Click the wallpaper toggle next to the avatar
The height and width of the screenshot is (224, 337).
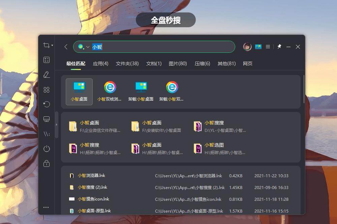pos(258,47)
